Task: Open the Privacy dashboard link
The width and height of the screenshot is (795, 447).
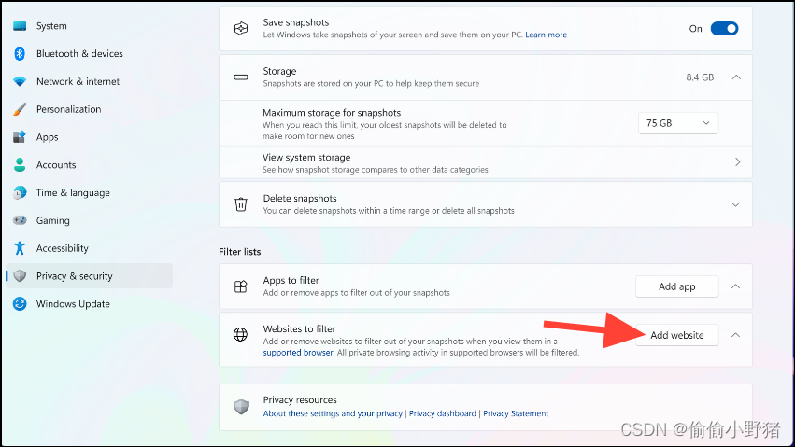Action: coord(443,413)
